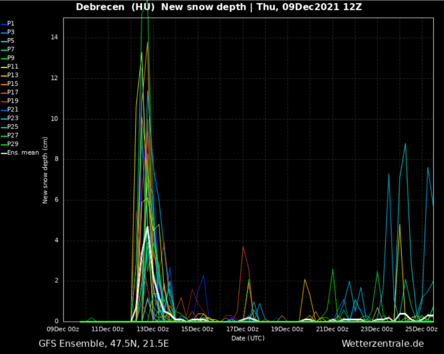
Task: Select P27 in the legend
Action: pyautogui.click(x=12, y=136)
